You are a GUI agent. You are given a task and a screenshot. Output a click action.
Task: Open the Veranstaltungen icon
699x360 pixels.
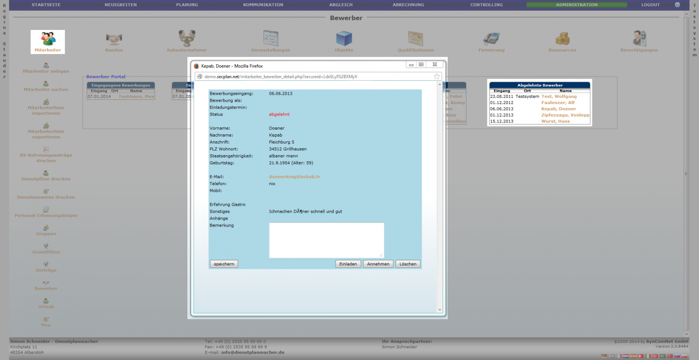pos(270,39)
